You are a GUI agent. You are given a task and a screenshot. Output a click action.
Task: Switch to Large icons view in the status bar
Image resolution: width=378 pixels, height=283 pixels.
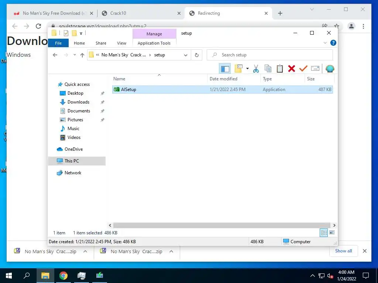tap(332, 233)
